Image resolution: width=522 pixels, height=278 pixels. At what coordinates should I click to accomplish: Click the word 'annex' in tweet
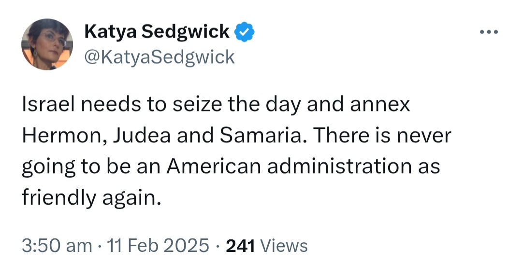(380, 106)
